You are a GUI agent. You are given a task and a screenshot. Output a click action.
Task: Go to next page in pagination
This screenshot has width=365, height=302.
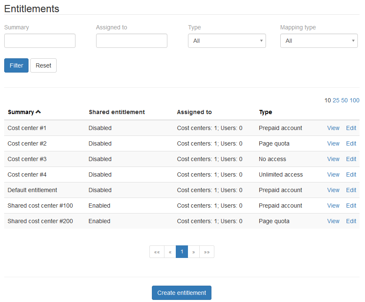pos(193,252)
